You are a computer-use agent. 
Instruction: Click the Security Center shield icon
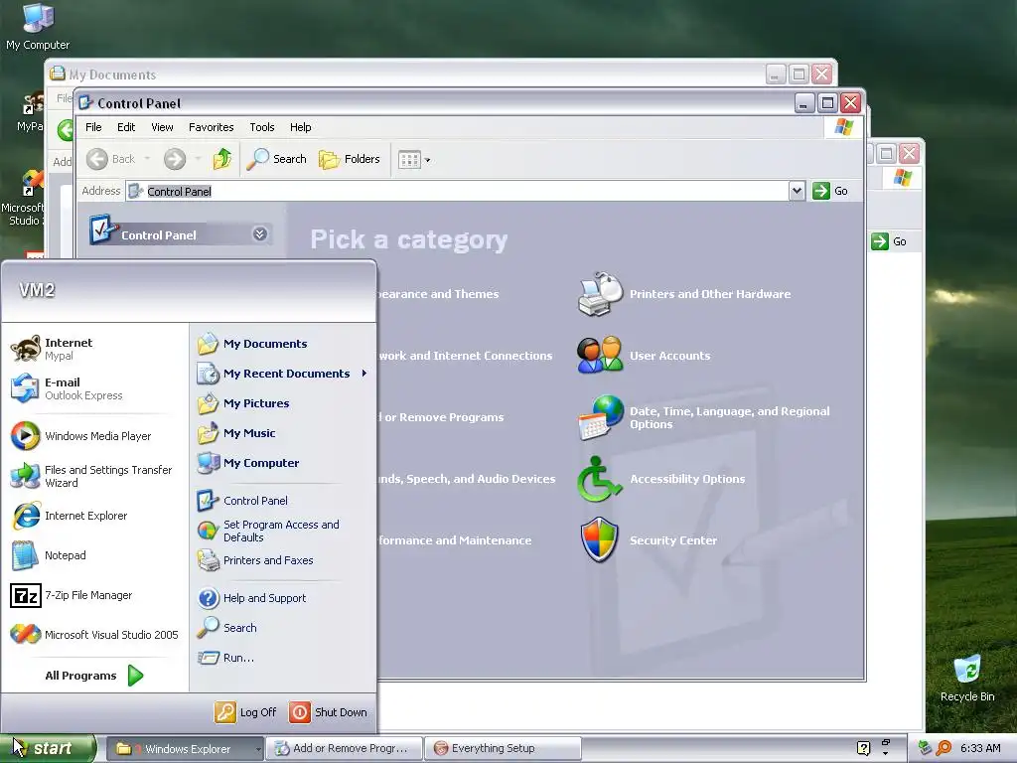pyautogui.click(x=599, y=539)
